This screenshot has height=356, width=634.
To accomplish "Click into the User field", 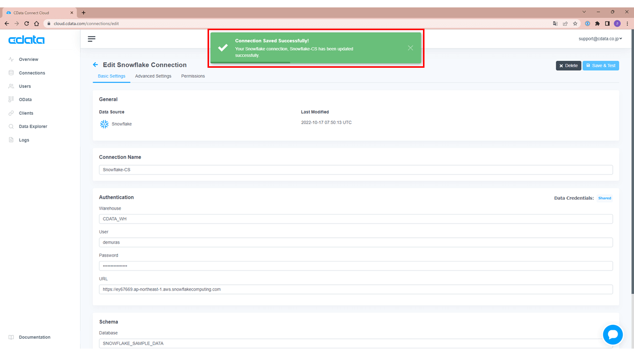I will coord(356,242).
